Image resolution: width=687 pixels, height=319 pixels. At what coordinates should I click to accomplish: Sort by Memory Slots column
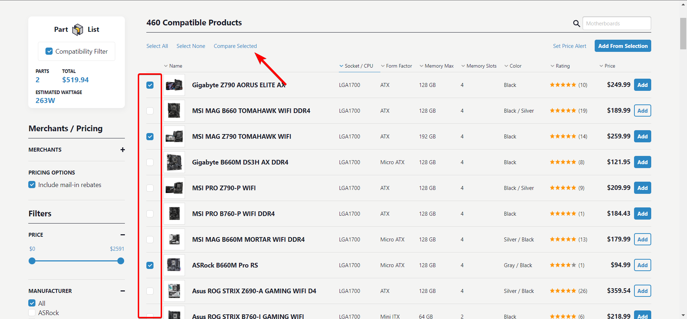click(x=479, y=66)
